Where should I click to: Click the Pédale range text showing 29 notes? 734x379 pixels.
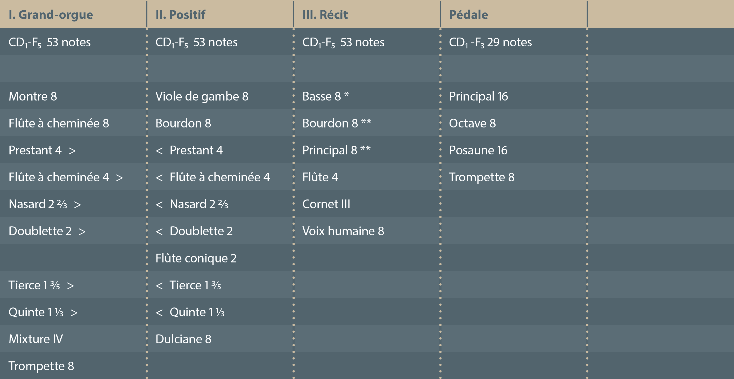pyautogui.click(x=490, y=42)
